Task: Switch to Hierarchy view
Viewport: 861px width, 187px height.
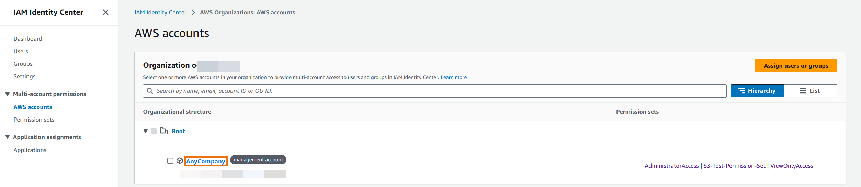Action: [x=757, y=91]
